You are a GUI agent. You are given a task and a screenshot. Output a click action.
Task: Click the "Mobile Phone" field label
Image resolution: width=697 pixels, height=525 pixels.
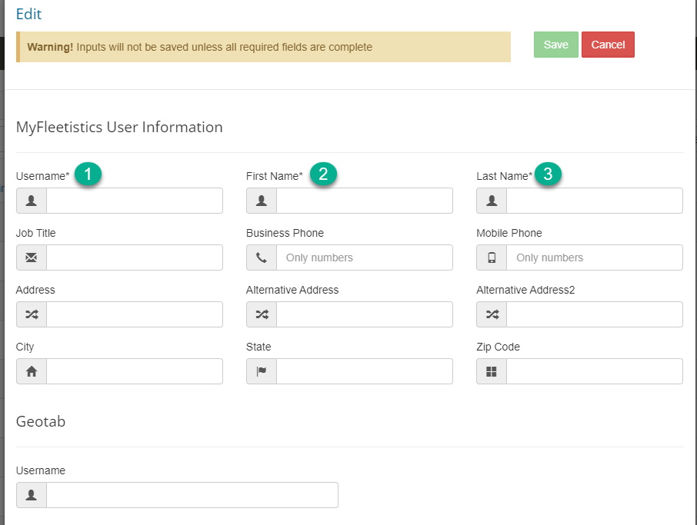point(509,233)
